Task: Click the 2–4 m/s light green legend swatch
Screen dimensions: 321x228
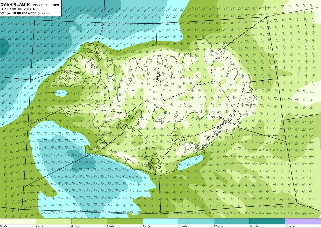Action: point(53,221)
